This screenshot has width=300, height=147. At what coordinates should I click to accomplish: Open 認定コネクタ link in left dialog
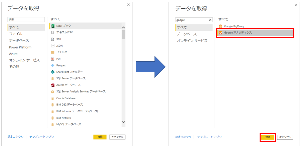coord(15,137)
